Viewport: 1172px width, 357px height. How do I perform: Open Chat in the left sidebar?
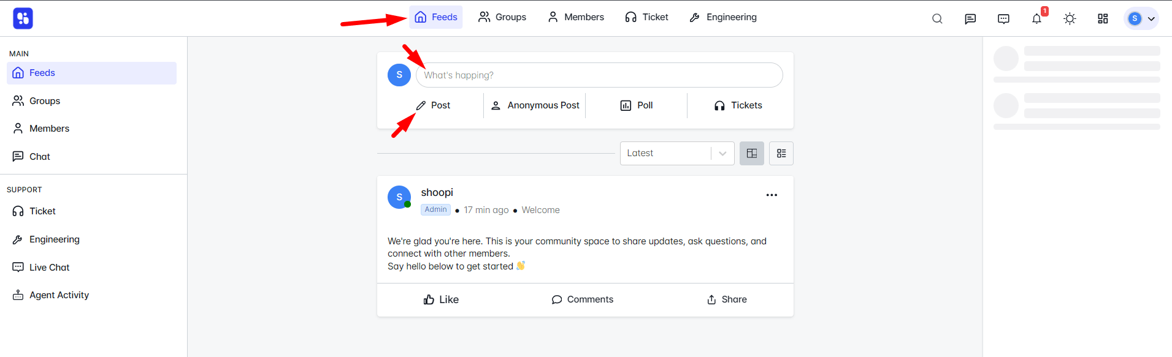(91, 157)
